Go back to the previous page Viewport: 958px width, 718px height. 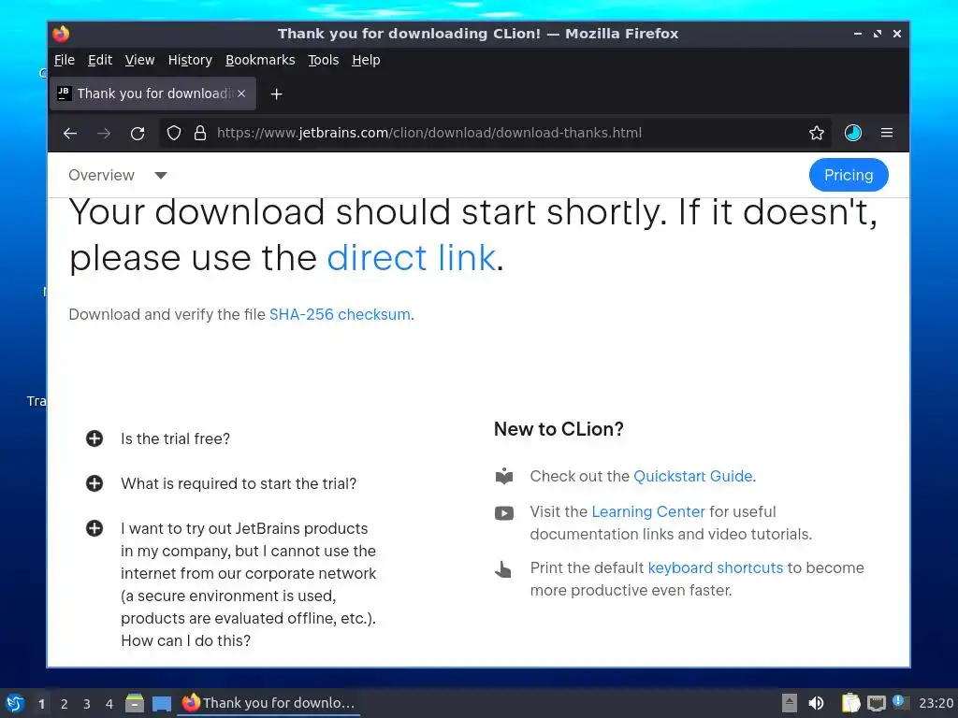tap(69, 133)
